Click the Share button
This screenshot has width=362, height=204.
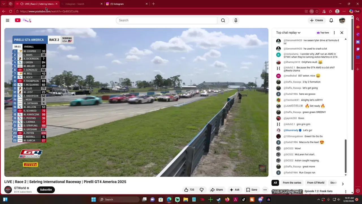[x=217, y=190]
